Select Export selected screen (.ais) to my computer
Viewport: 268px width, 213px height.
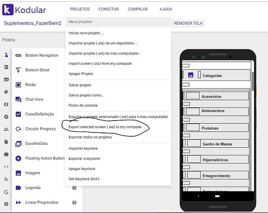118,127
